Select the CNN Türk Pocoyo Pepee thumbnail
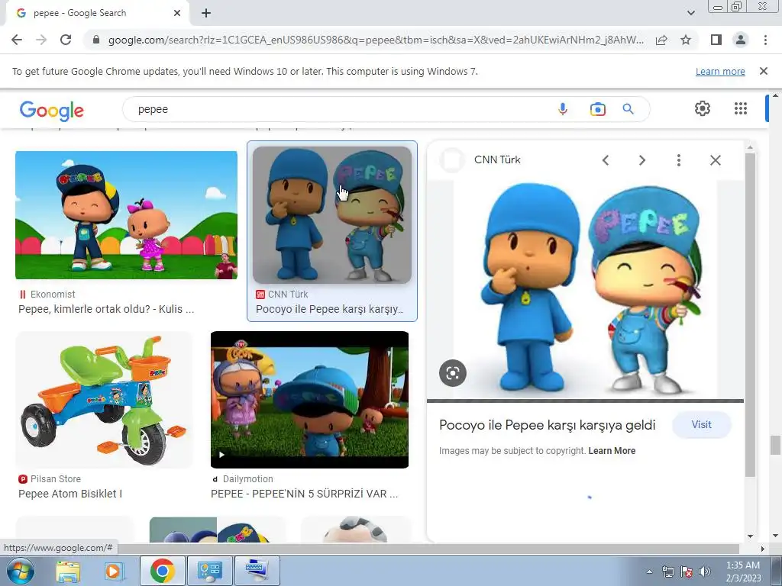The width and height of the screenshot is (782, 586). point(332,214)
